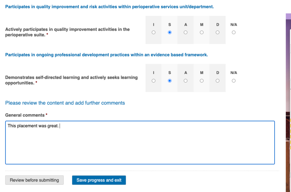Select 'A' for self-directed learning question
291x192 pixels.
pos(186,81)
